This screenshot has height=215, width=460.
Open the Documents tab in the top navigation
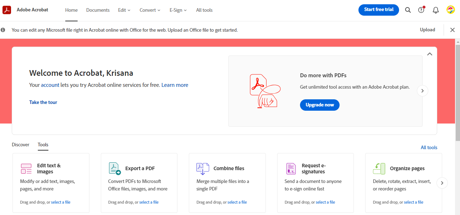pos(98,10)
